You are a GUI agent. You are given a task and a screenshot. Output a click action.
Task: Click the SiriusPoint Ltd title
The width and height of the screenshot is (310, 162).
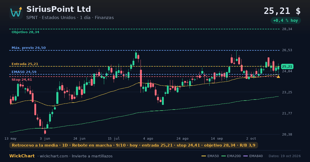point(59,9)
